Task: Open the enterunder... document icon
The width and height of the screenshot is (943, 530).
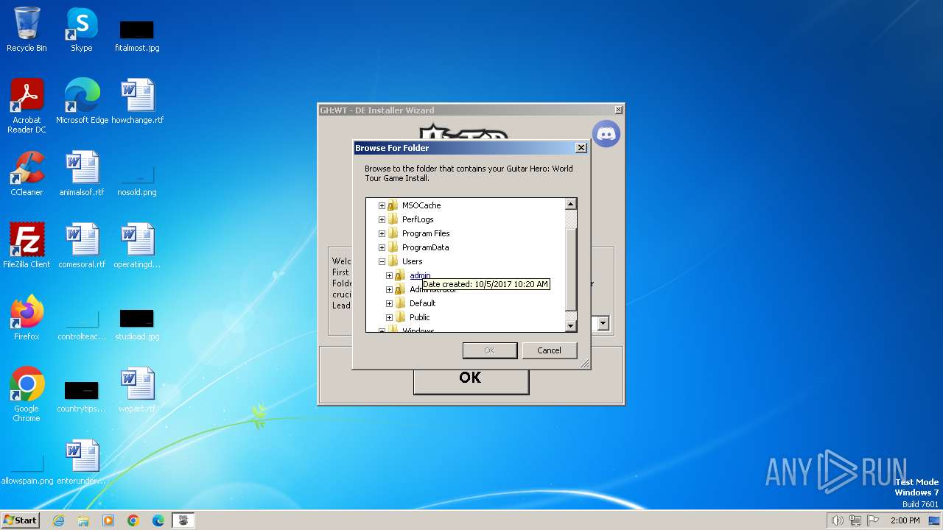Action: 82,462
